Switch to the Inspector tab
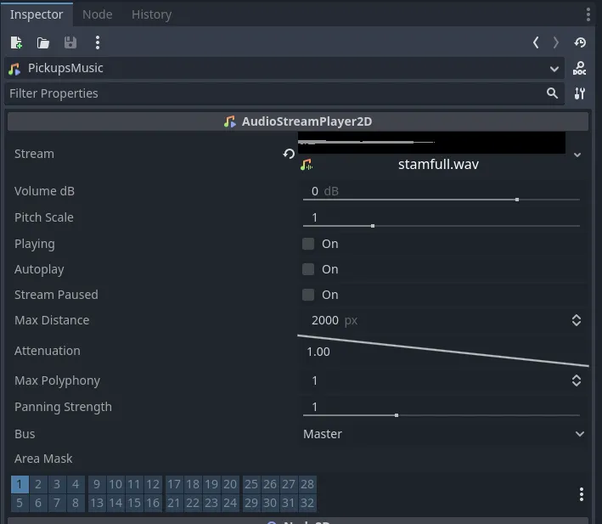The image size is (602, 524). (37, 14)
